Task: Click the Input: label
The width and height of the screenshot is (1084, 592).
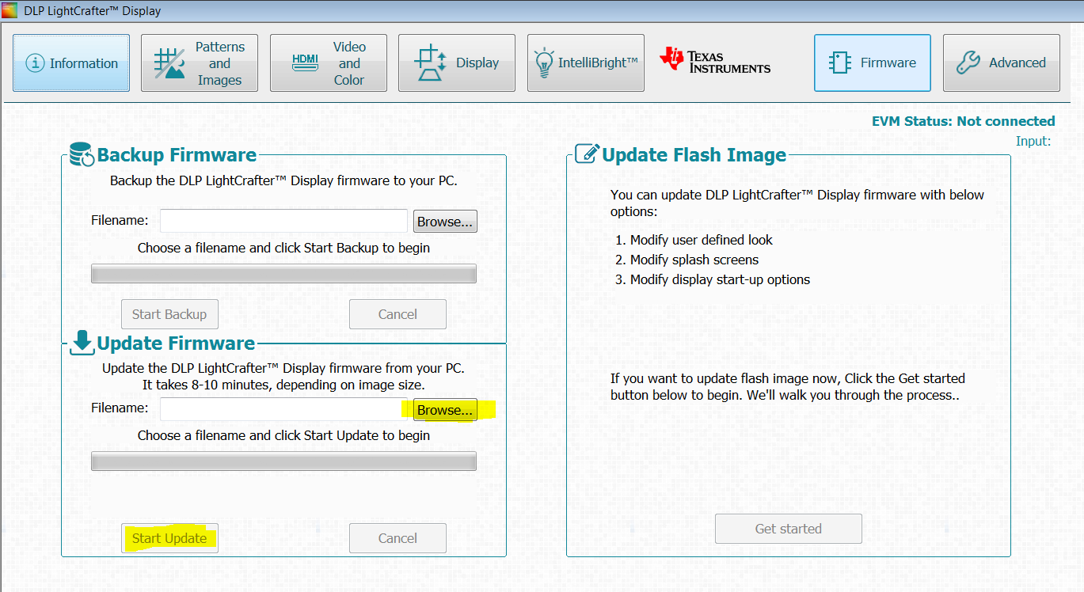Action: coord(1033,141)
